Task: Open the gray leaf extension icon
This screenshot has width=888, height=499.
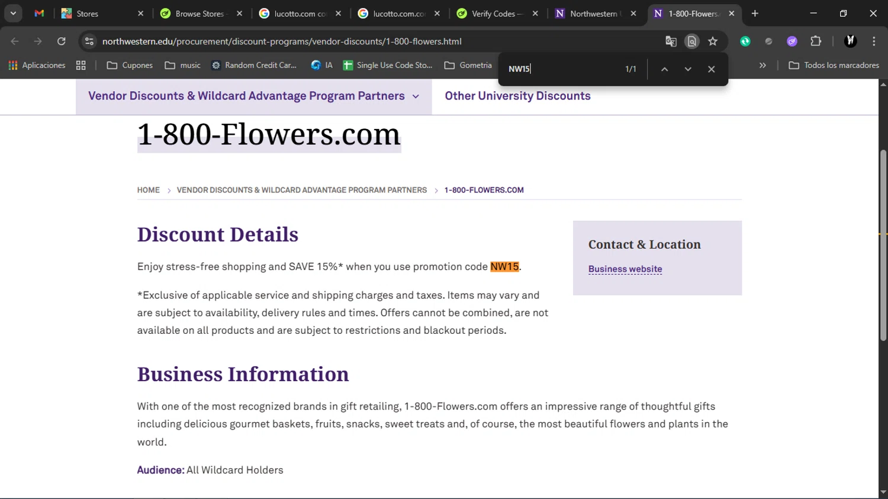Action: [768, 41]
